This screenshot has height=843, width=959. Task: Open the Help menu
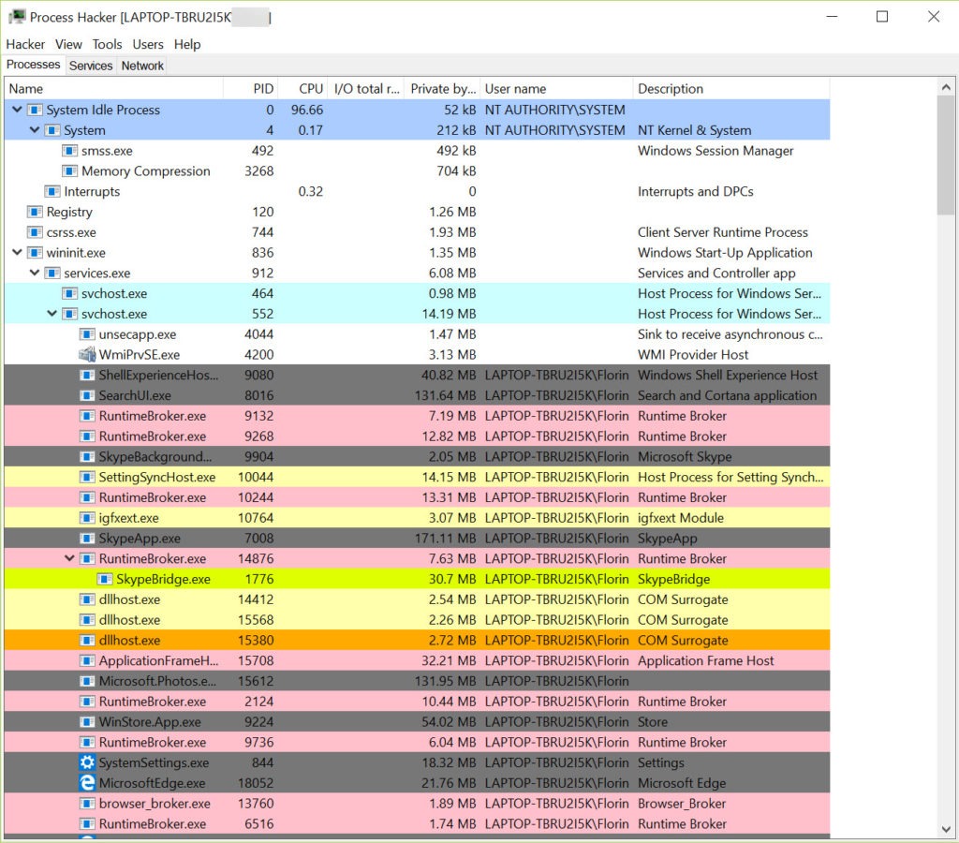187,45
